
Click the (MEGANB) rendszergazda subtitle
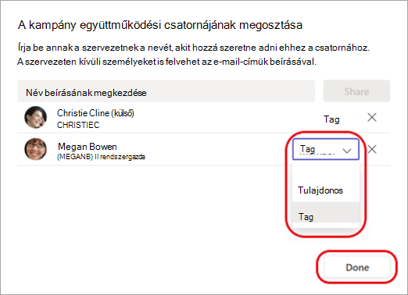[x=101, y=157]
